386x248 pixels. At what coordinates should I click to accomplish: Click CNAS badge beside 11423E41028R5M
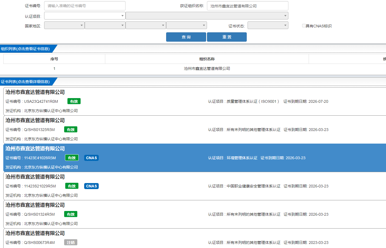point(92,158)
